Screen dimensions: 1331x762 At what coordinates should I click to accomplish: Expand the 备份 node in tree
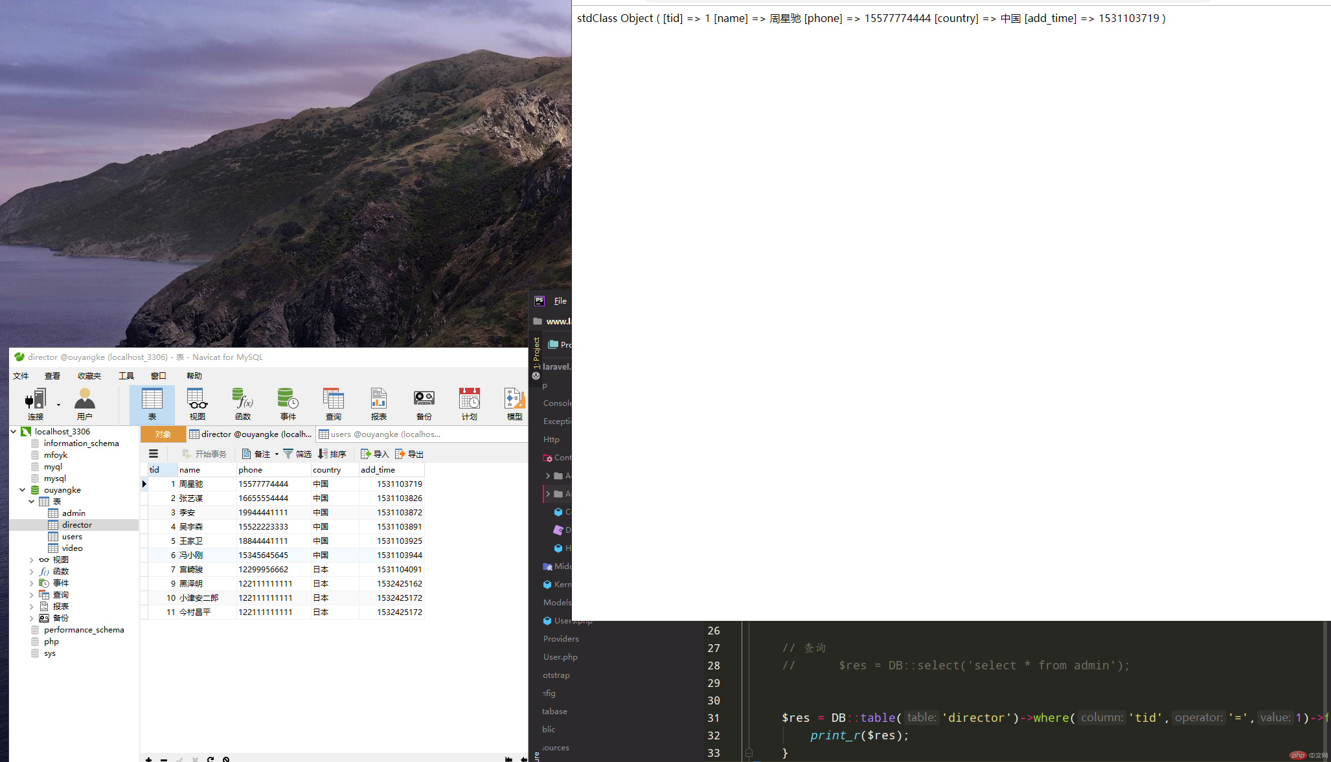pos(32,618)
